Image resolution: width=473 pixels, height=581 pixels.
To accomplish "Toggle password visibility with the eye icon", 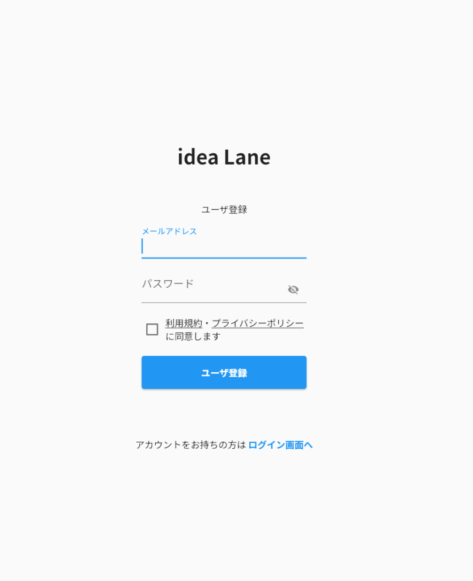I will (x=293, y=289).
